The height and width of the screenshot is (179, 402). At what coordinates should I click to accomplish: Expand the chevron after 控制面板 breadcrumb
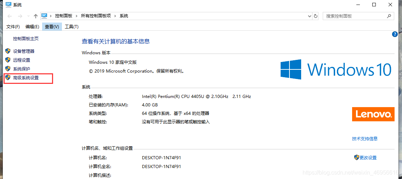tap(76, 16)
